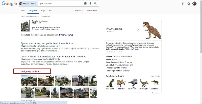202x104 pixels.
Task: Click Comentarios feedback link
Action: click(x=156, y=93)
